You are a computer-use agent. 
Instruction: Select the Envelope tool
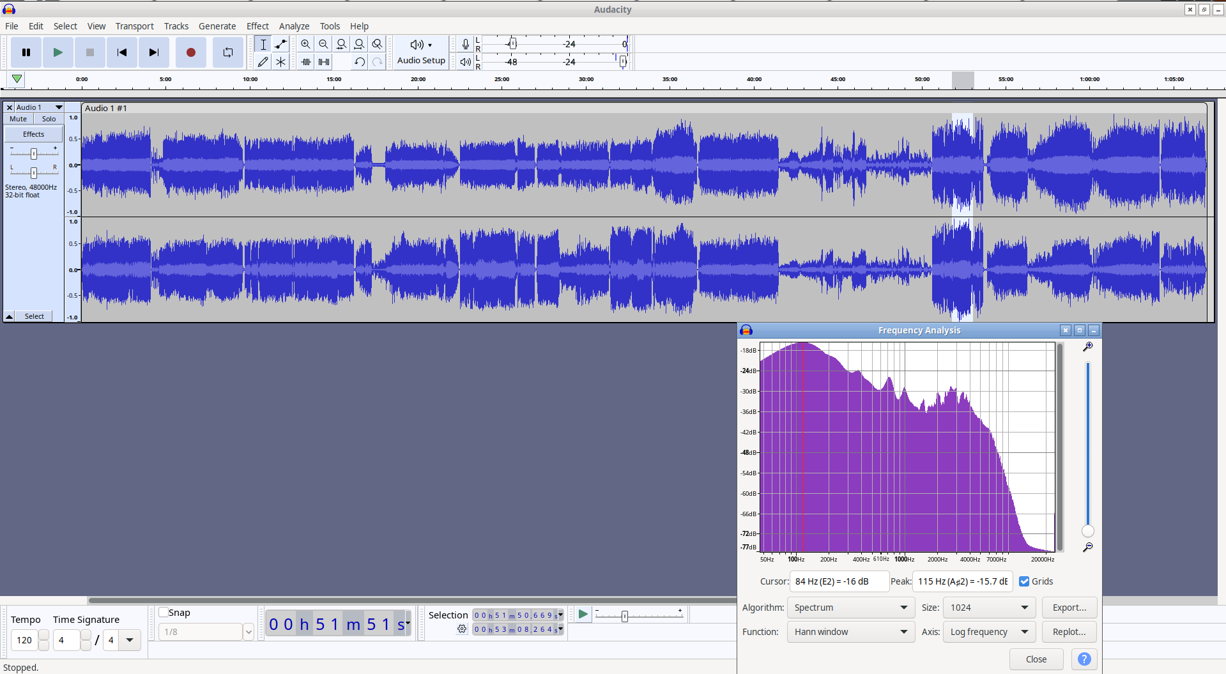[280, 44]
